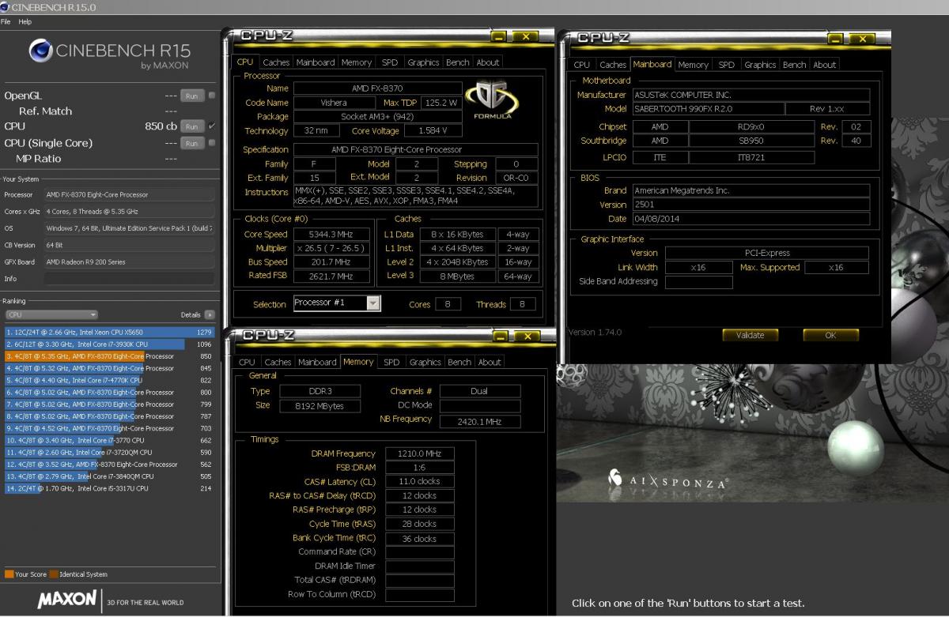Open About tab in CPU-Z Mainboard window
The height and width of the screenshot is (617, 949).
(825, 65)
